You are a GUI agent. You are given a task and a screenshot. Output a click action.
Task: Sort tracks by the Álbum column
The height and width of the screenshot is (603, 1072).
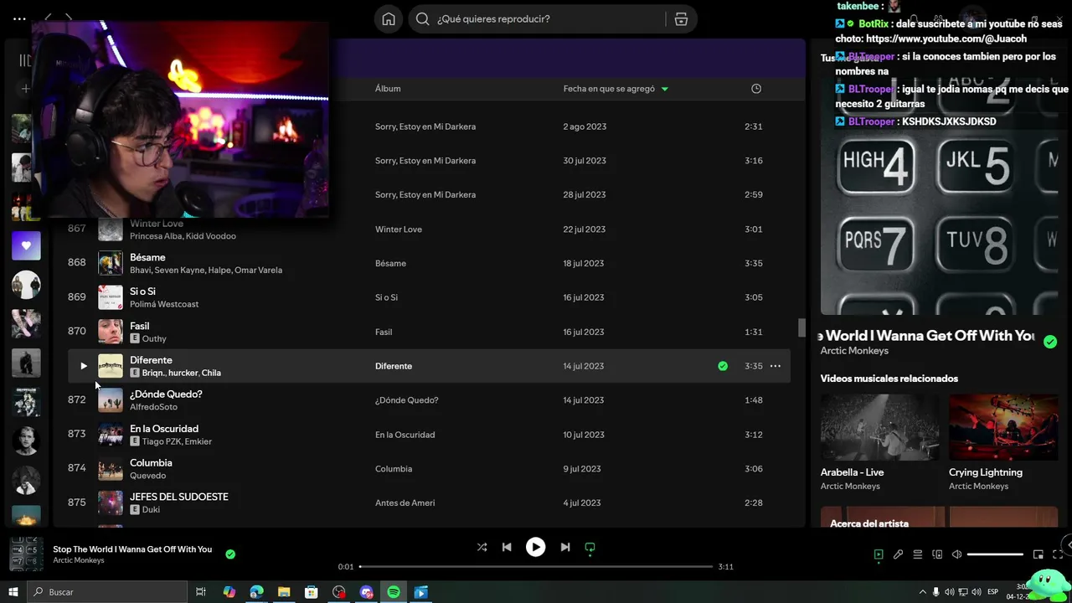coord(388,89)
